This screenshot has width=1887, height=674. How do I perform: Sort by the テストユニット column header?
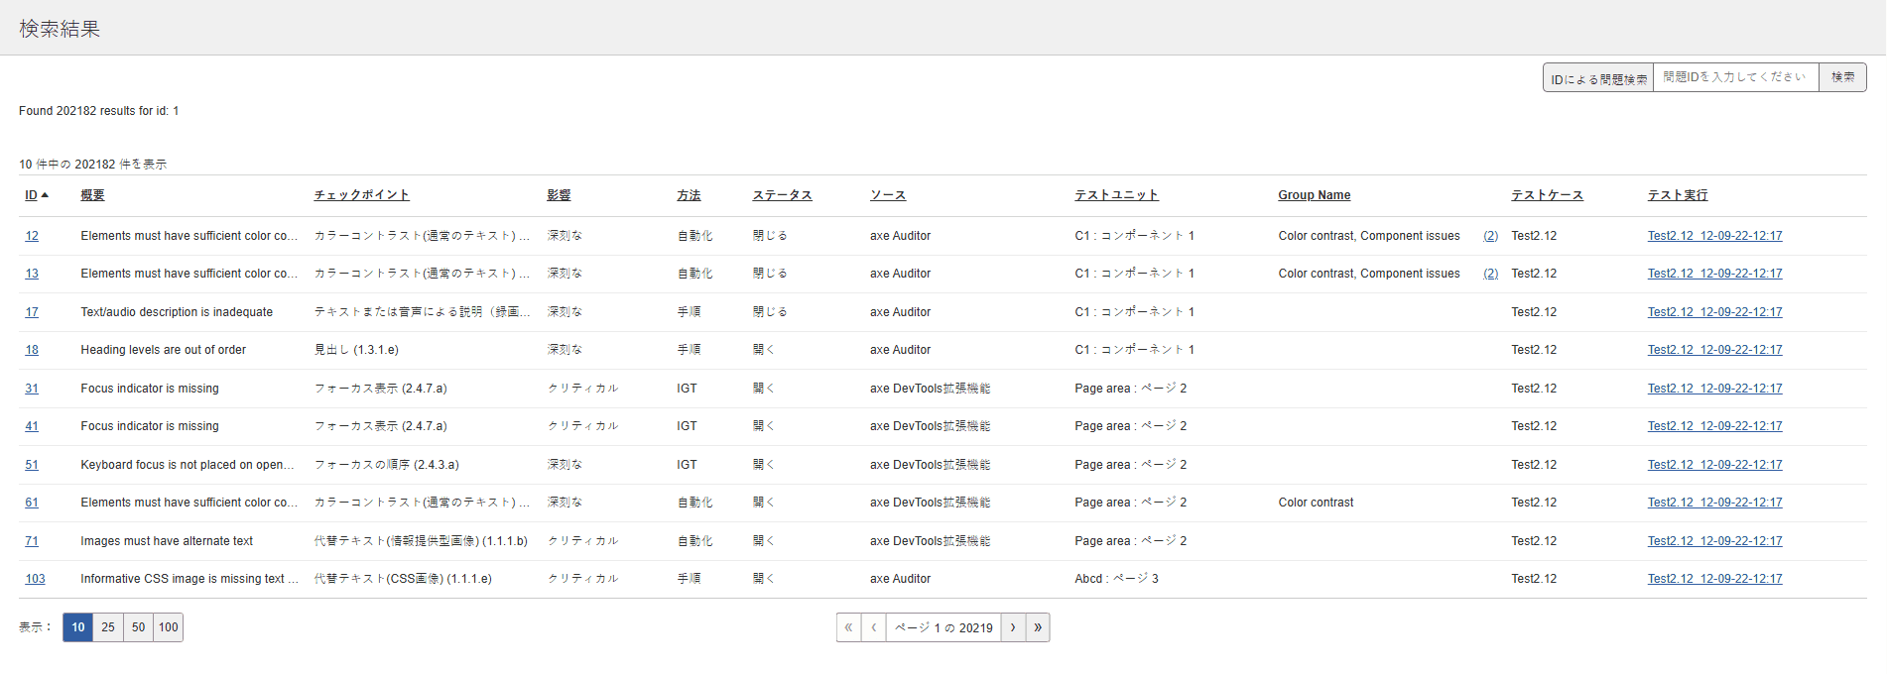pyautogui.click(x=1116, y=195)
